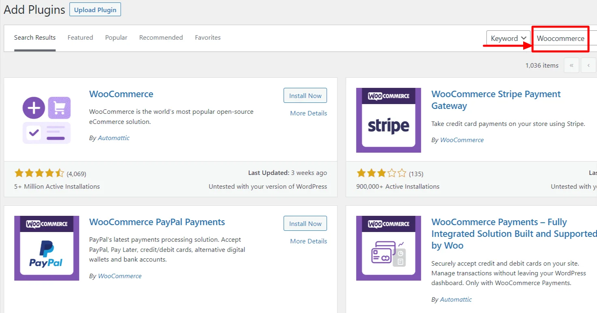This screenshot has width=597, height=313.
Task: Click the PayPal plugin logo thumbnail
Action: (47, 248)
